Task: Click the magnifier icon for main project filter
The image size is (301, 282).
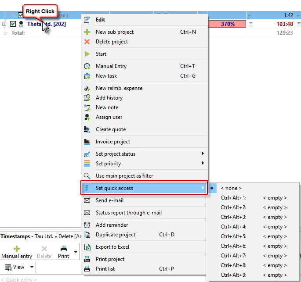Action: pos(87,176)
